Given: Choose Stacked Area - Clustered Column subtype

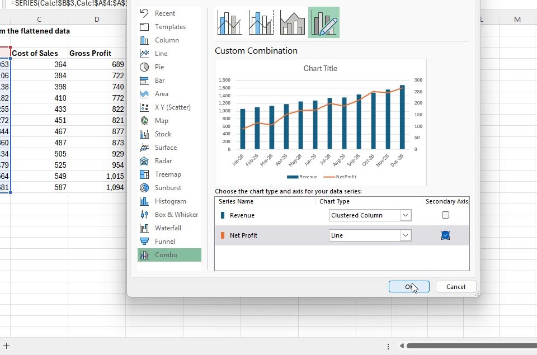Looking at the screenshot, I should [292, 22].
